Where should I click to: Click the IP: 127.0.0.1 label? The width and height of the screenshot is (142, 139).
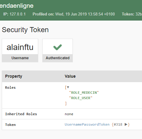(x=14, y=14)
